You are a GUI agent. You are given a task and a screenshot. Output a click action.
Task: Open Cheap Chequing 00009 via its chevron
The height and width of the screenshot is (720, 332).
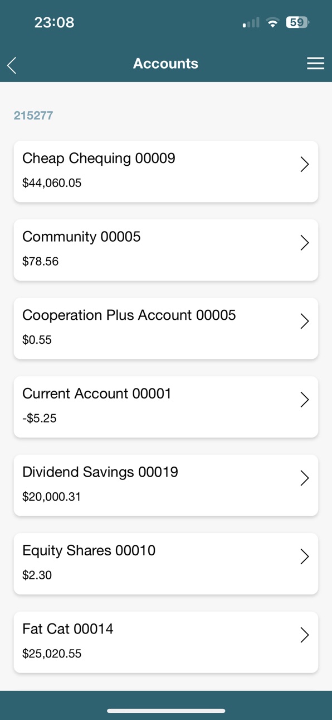[305, 164]
